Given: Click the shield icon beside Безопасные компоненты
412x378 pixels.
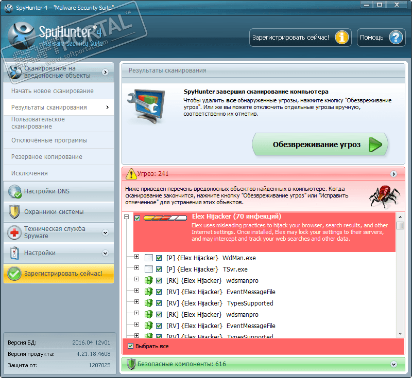Looking at the screenshot, I should pos(131,364).
